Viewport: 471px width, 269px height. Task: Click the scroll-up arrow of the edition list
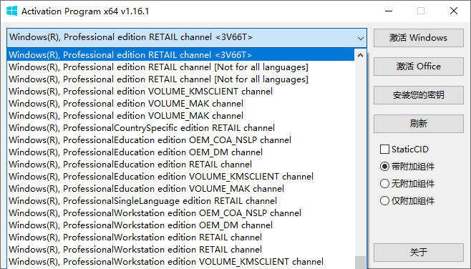tap(360, 55)
